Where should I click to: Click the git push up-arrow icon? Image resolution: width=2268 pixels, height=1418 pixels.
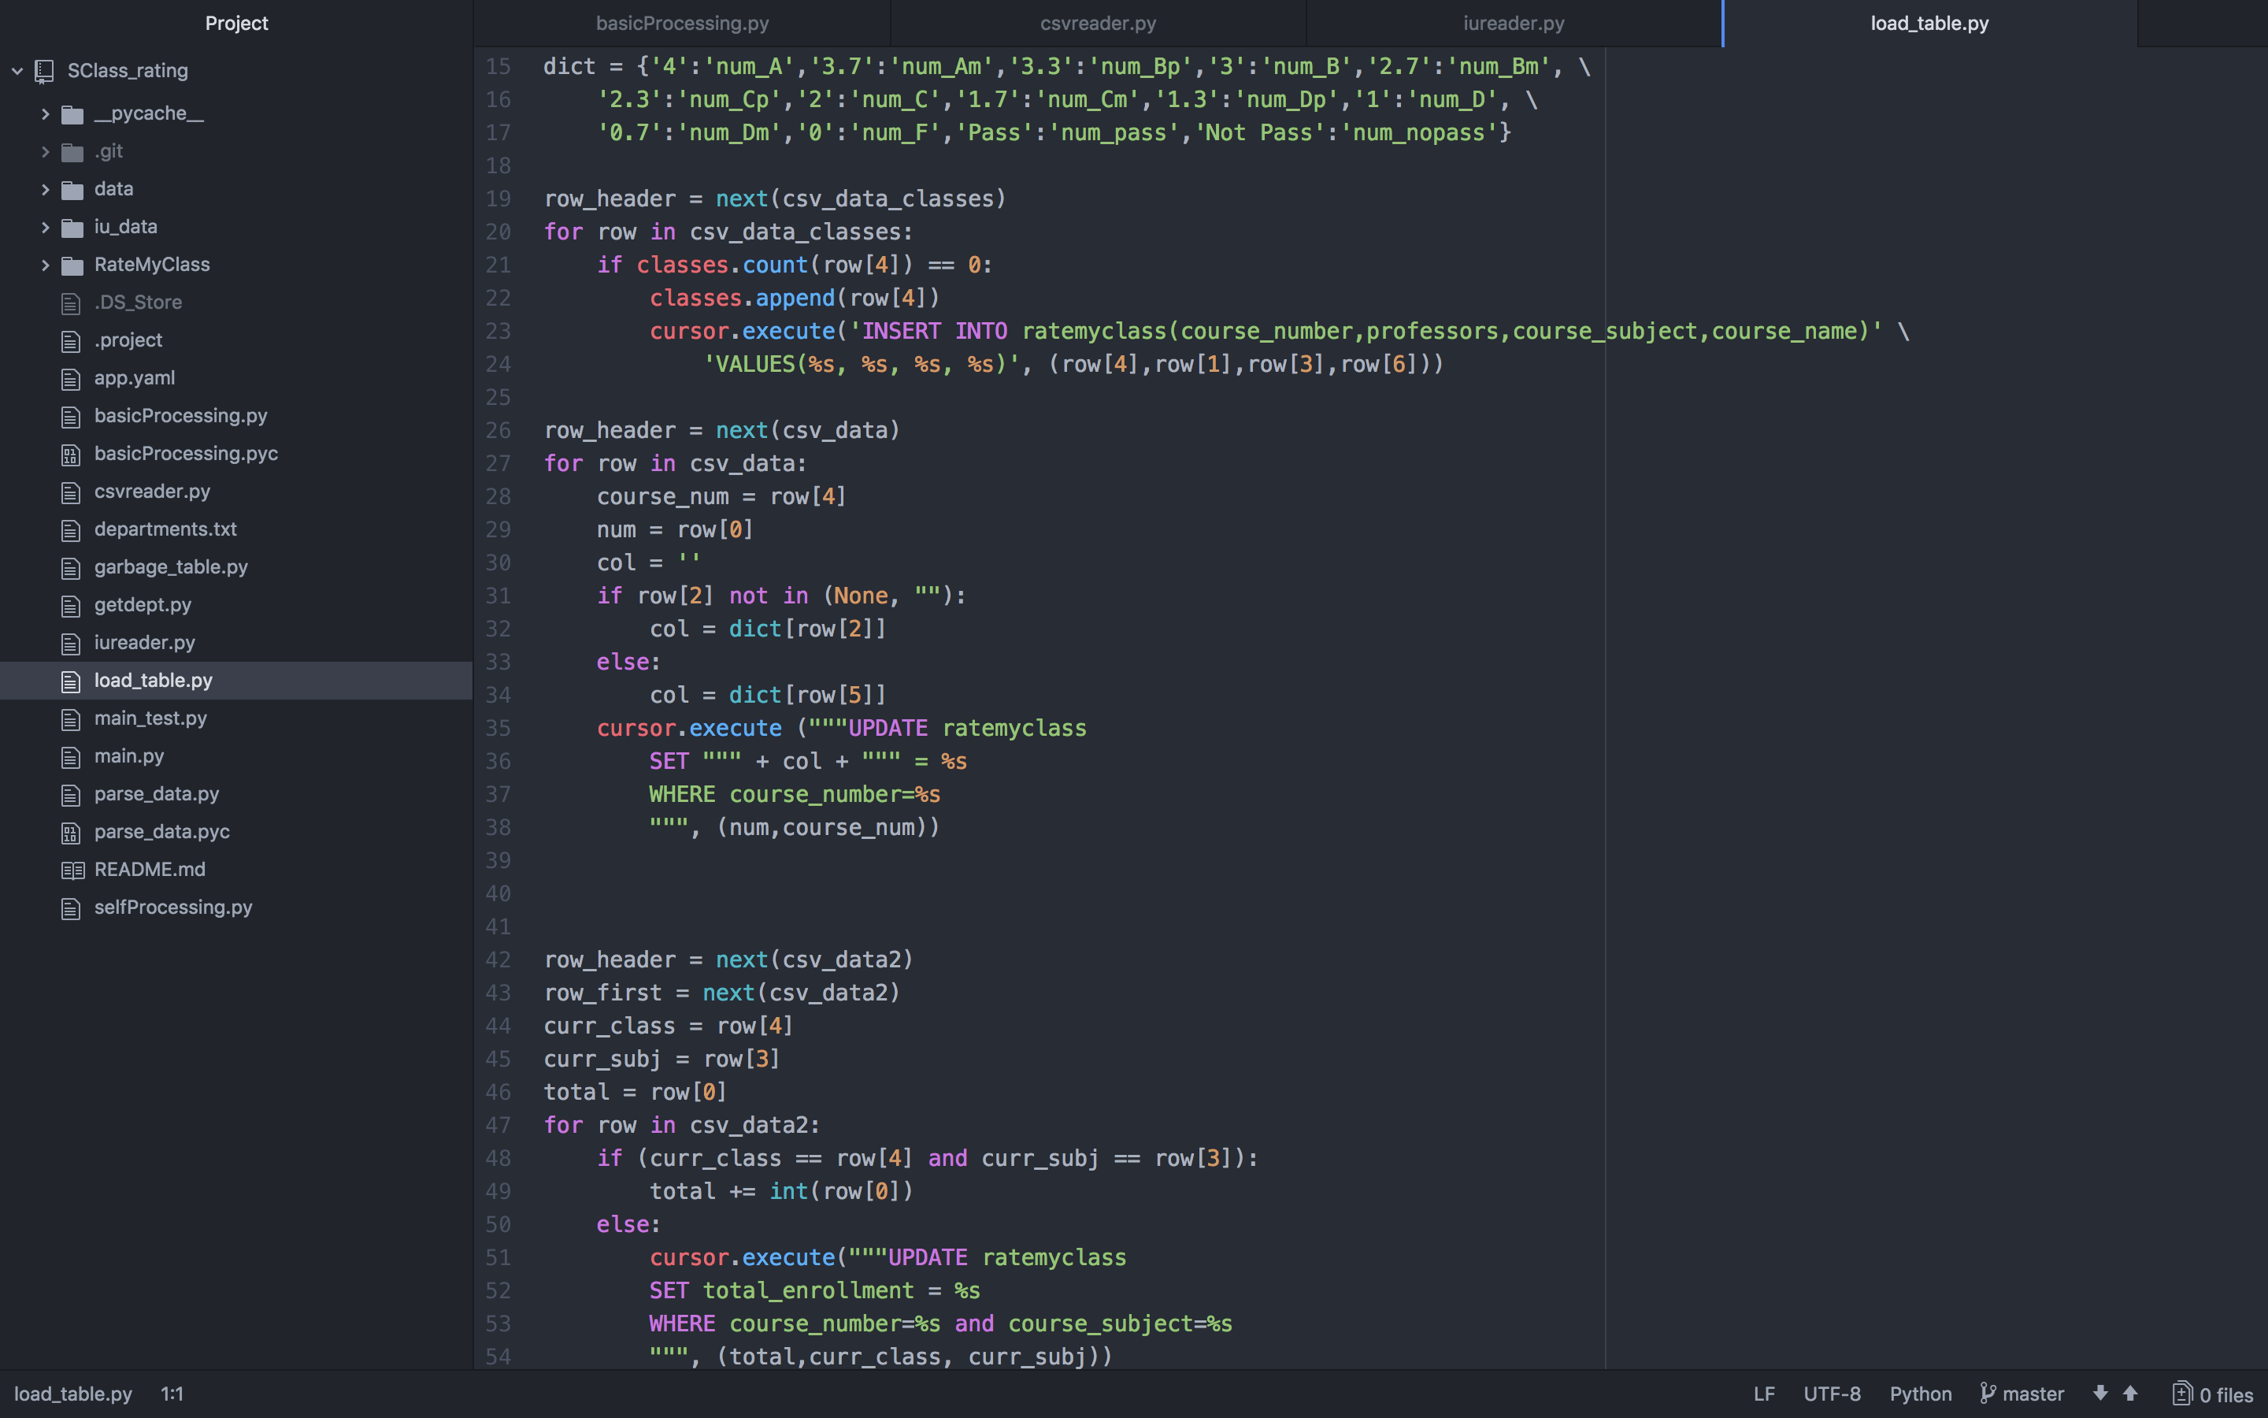click(2130, 1394)
